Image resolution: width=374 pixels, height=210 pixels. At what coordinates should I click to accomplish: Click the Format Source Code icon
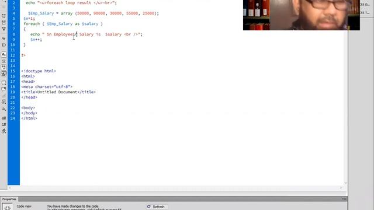click(4, 131)
